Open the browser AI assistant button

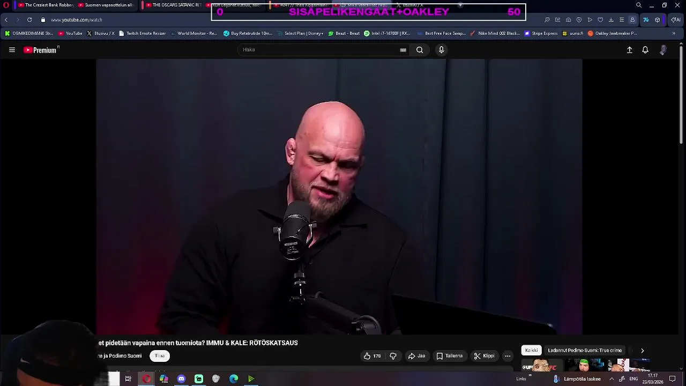click(x=676, y=20)
